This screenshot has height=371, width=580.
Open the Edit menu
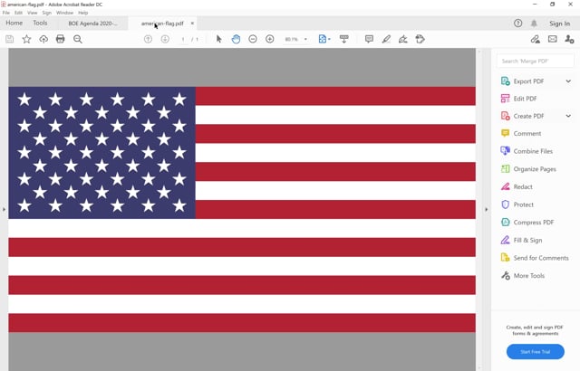pos(18,13)
